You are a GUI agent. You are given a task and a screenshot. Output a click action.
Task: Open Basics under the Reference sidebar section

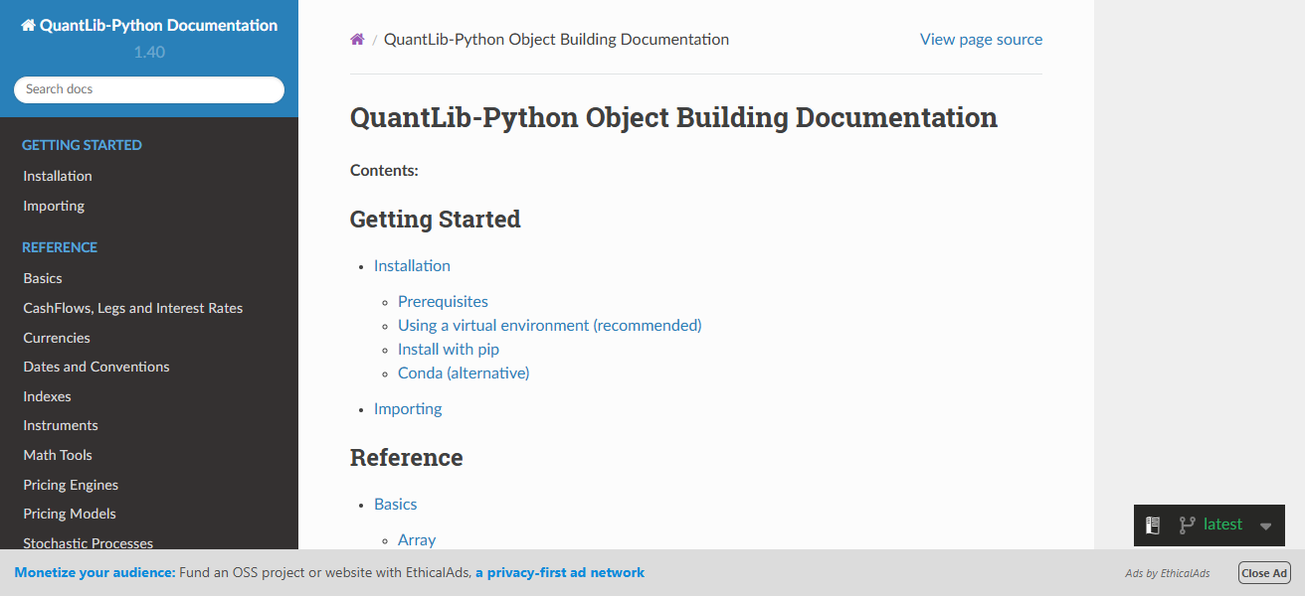(x=42, y=277)
